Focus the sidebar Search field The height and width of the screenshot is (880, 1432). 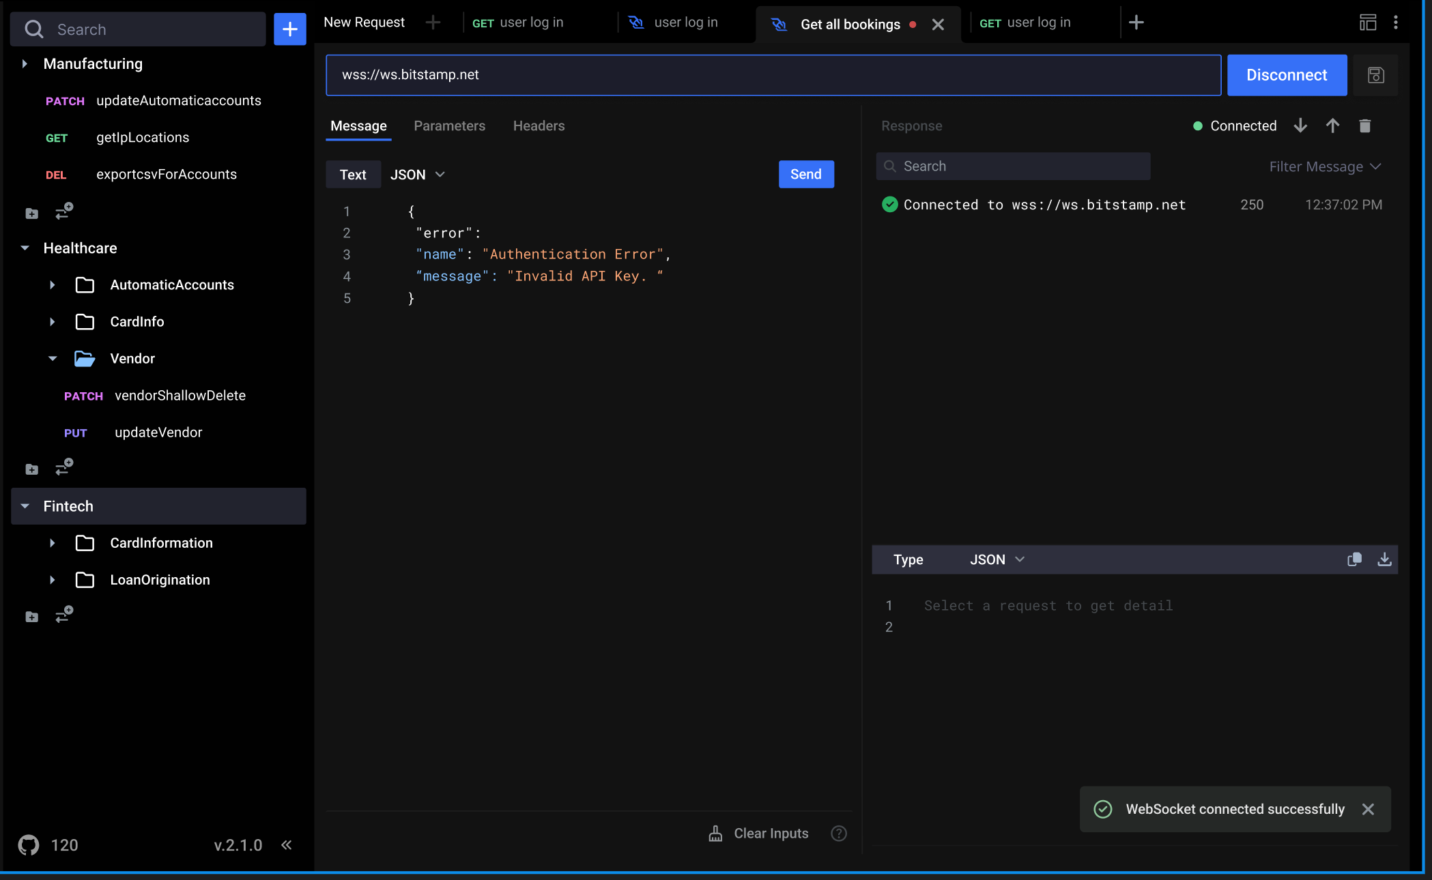click(138, 29)
